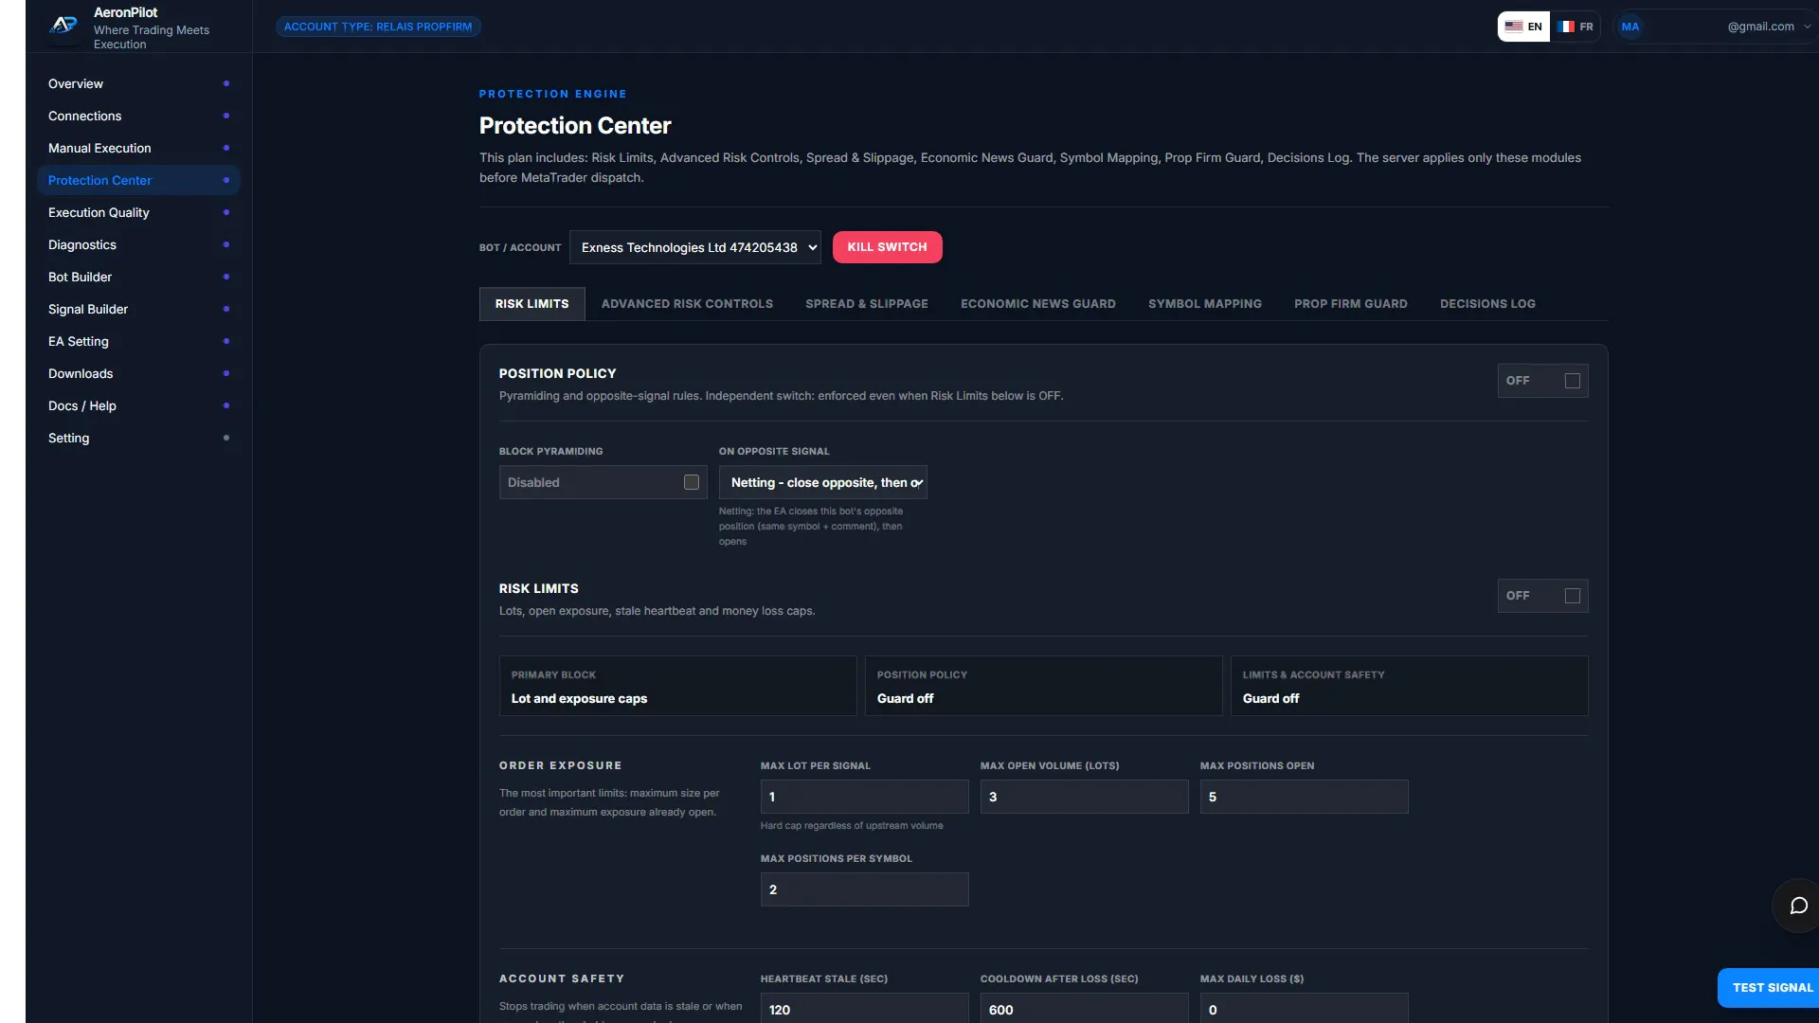Switch to Symbol Mapping tab
This screenshot has height=1023, width=1819.
[1205, 304]
